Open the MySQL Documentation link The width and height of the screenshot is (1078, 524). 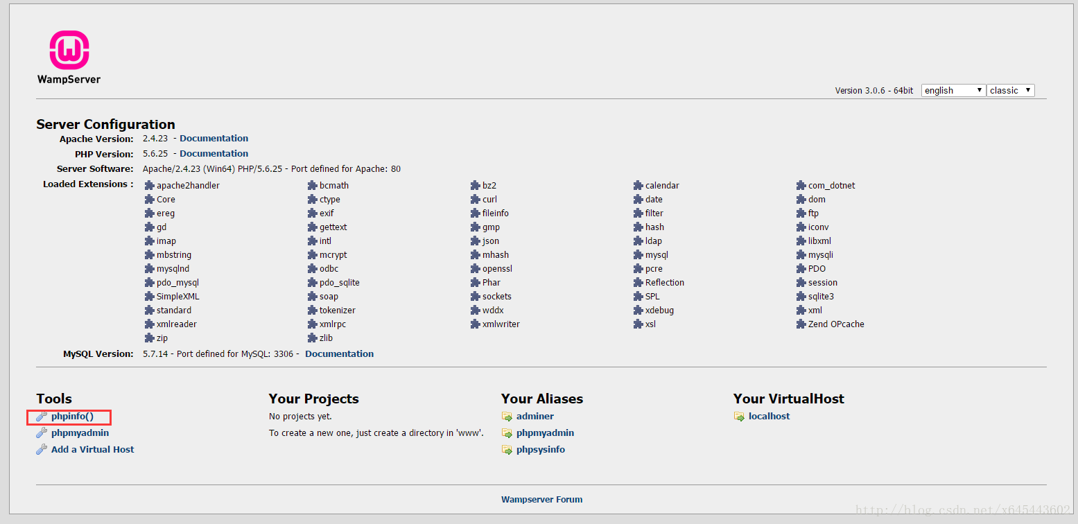pyautogui.click(x=339, y=354)
